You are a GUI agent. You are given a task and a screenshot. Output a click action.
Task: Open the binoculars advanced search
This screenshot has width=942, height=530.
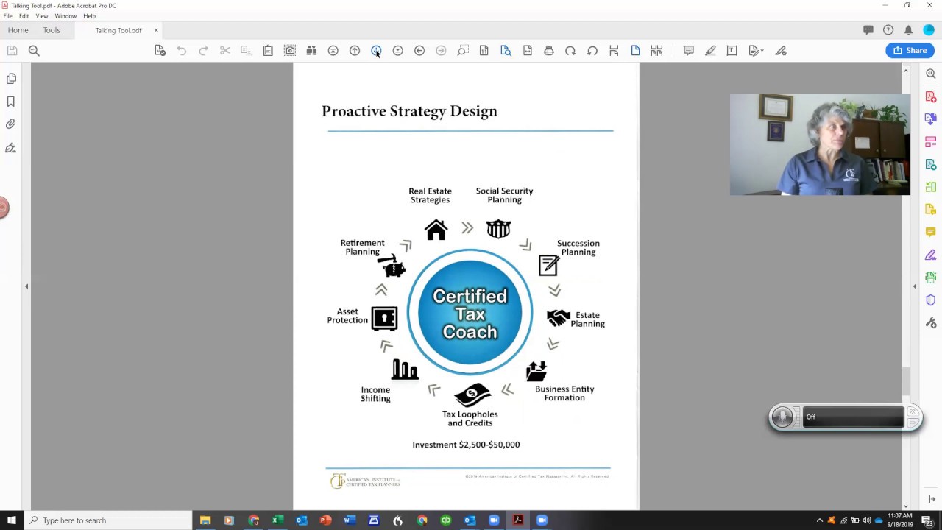[x=311, y=51]
